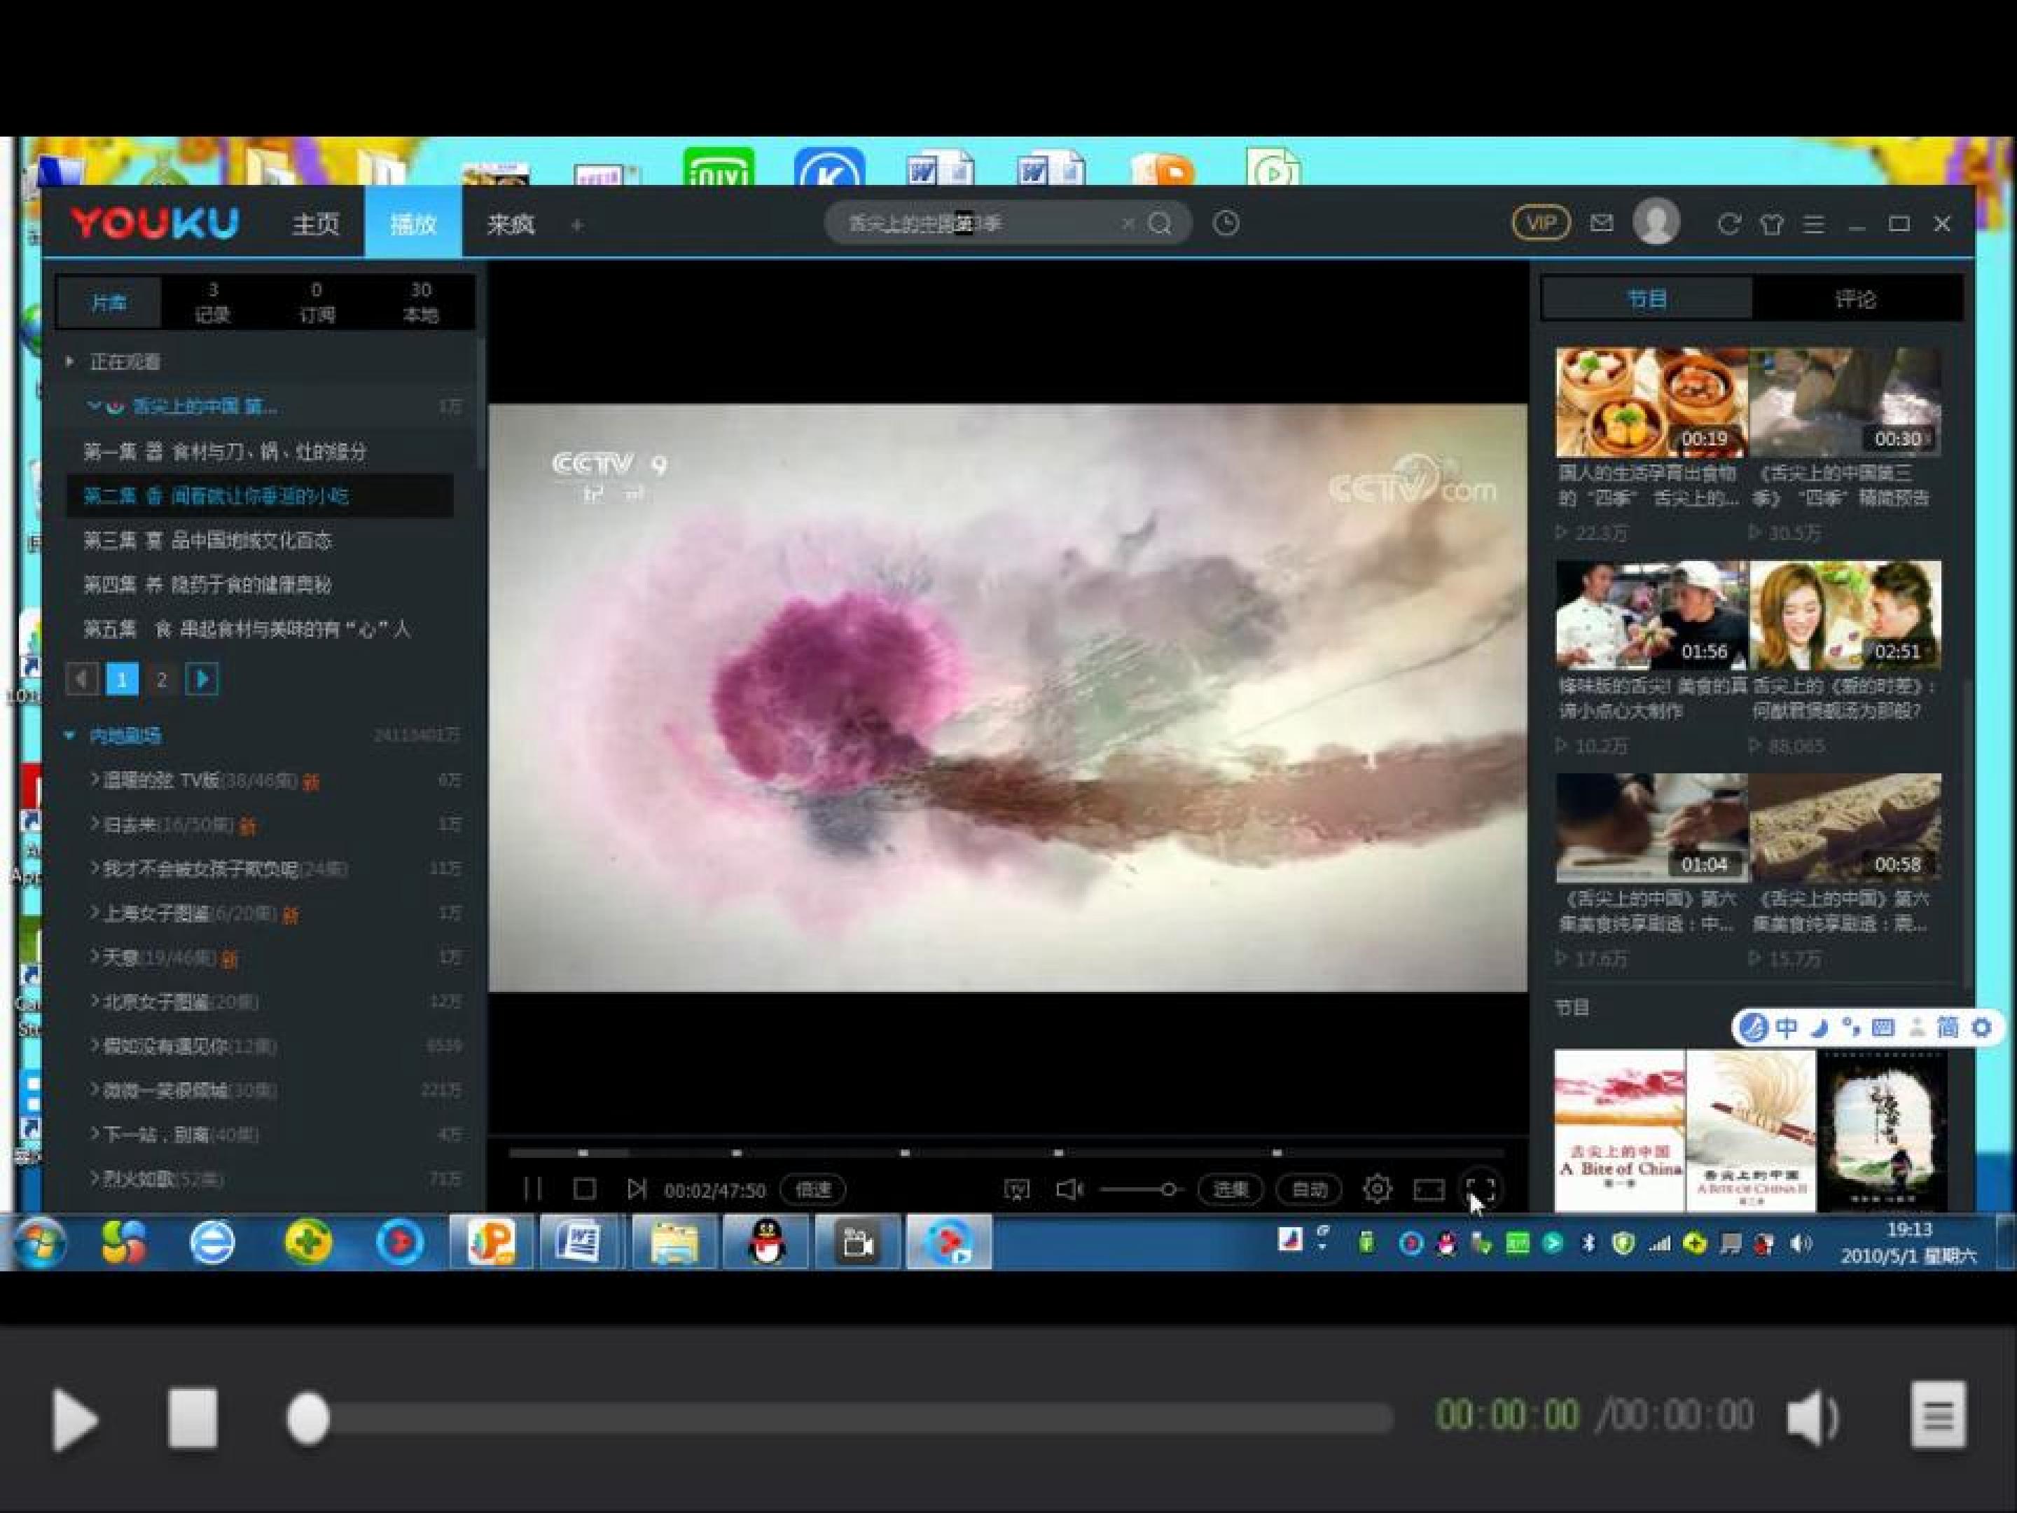The image size is (2017, 1513).
Task: Click the outer player's large stop button
Action: click(193, 1418)
